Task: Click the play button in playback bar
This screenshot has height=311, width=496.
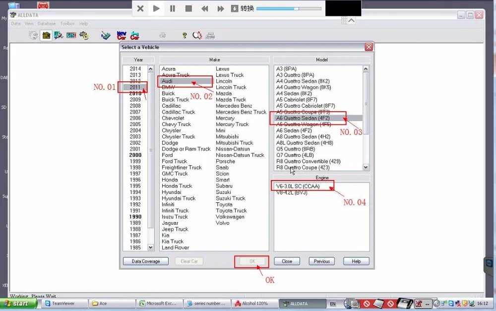Action: point(156,8)
